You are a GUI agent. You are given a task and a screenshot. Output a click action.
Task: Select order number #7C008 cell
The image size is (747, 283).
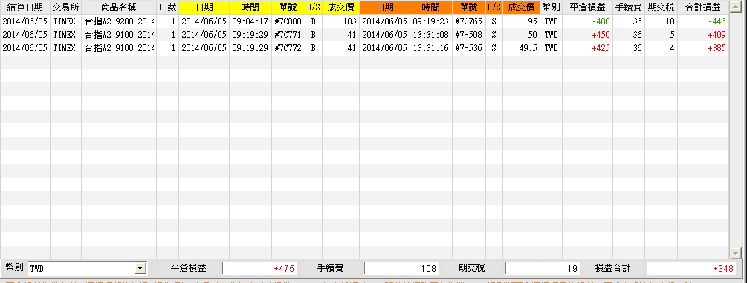[x=288, y=21]
